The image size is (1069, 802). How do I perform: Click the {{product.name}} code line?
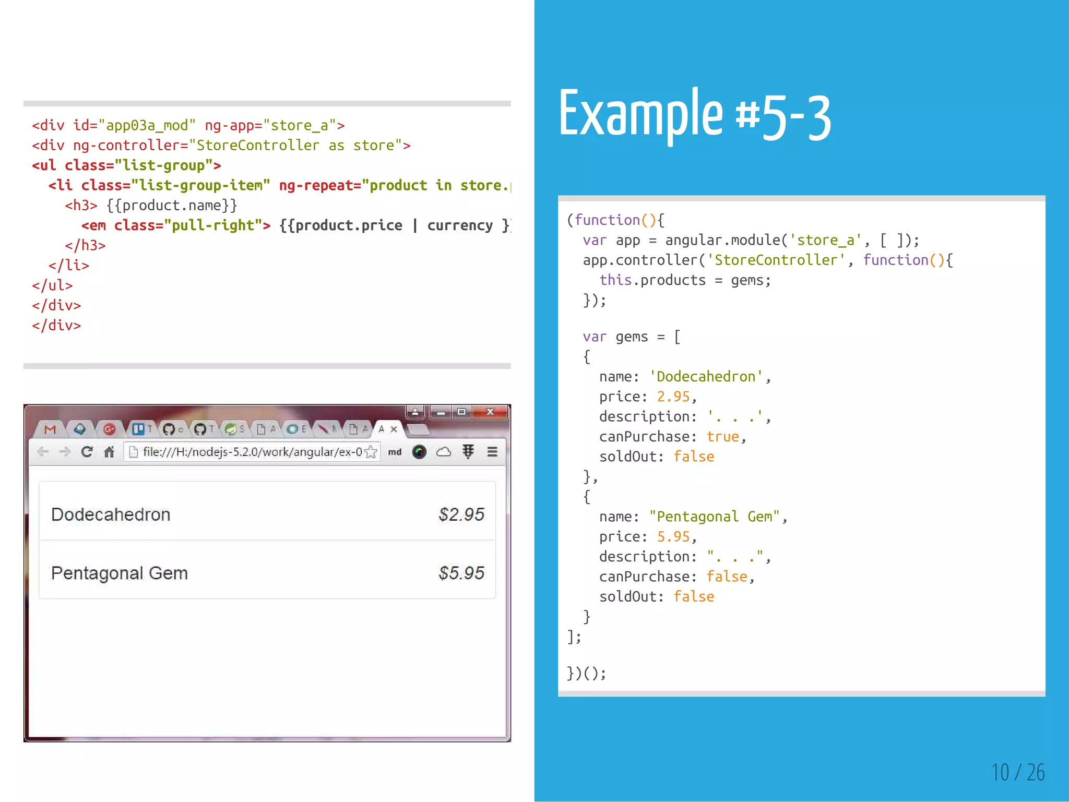pos(151,206)
